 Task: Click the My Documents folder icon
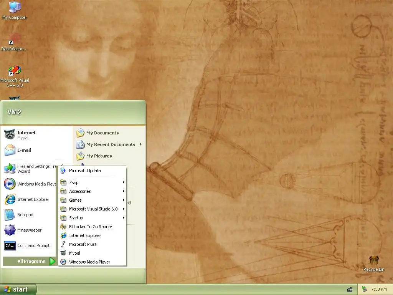pyautogui.click(x=81, y=133)
